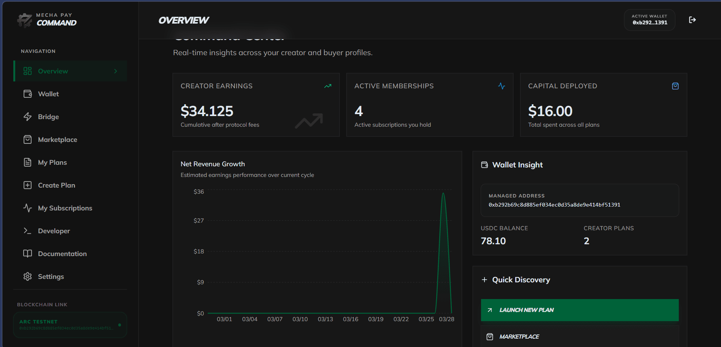721x347 pixels.
Task: Select Create Plan from navigation
Action: pos(70,185)
